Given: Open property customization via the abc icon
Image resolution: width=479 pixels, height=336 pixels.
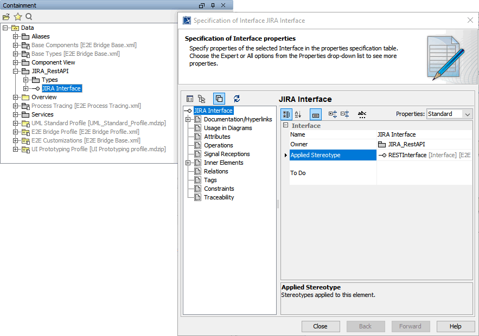Looking at the screenshot, I should [362, 114].
